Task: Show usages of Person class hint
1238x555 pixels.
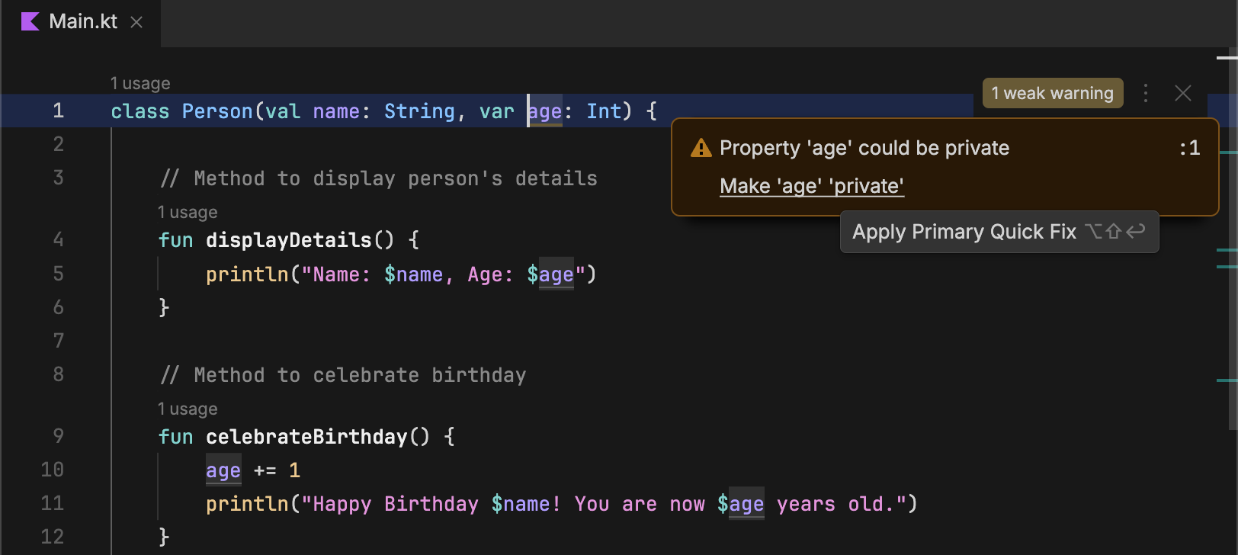Action: 140,83
